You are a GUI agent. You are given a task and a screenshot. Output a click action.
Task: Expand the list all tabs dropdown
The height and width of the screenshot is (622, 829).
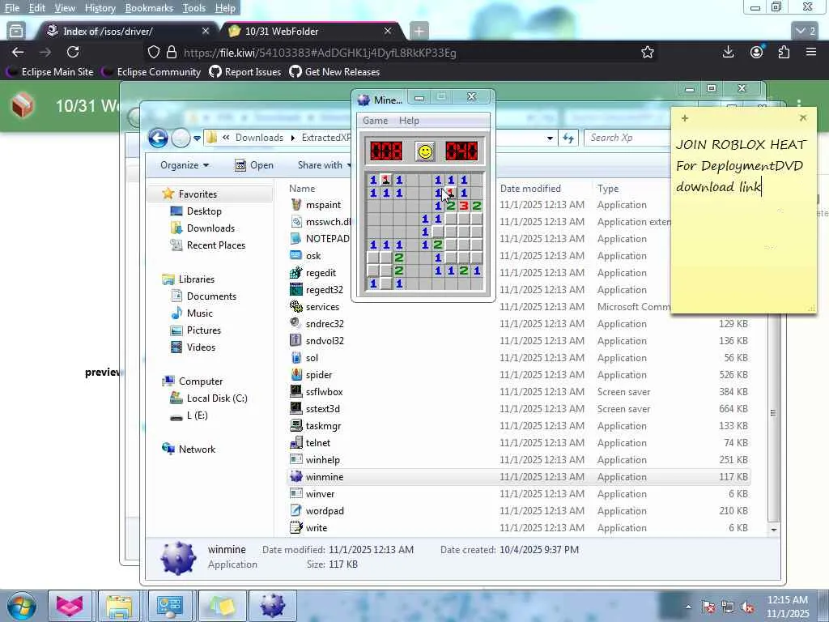806,32
